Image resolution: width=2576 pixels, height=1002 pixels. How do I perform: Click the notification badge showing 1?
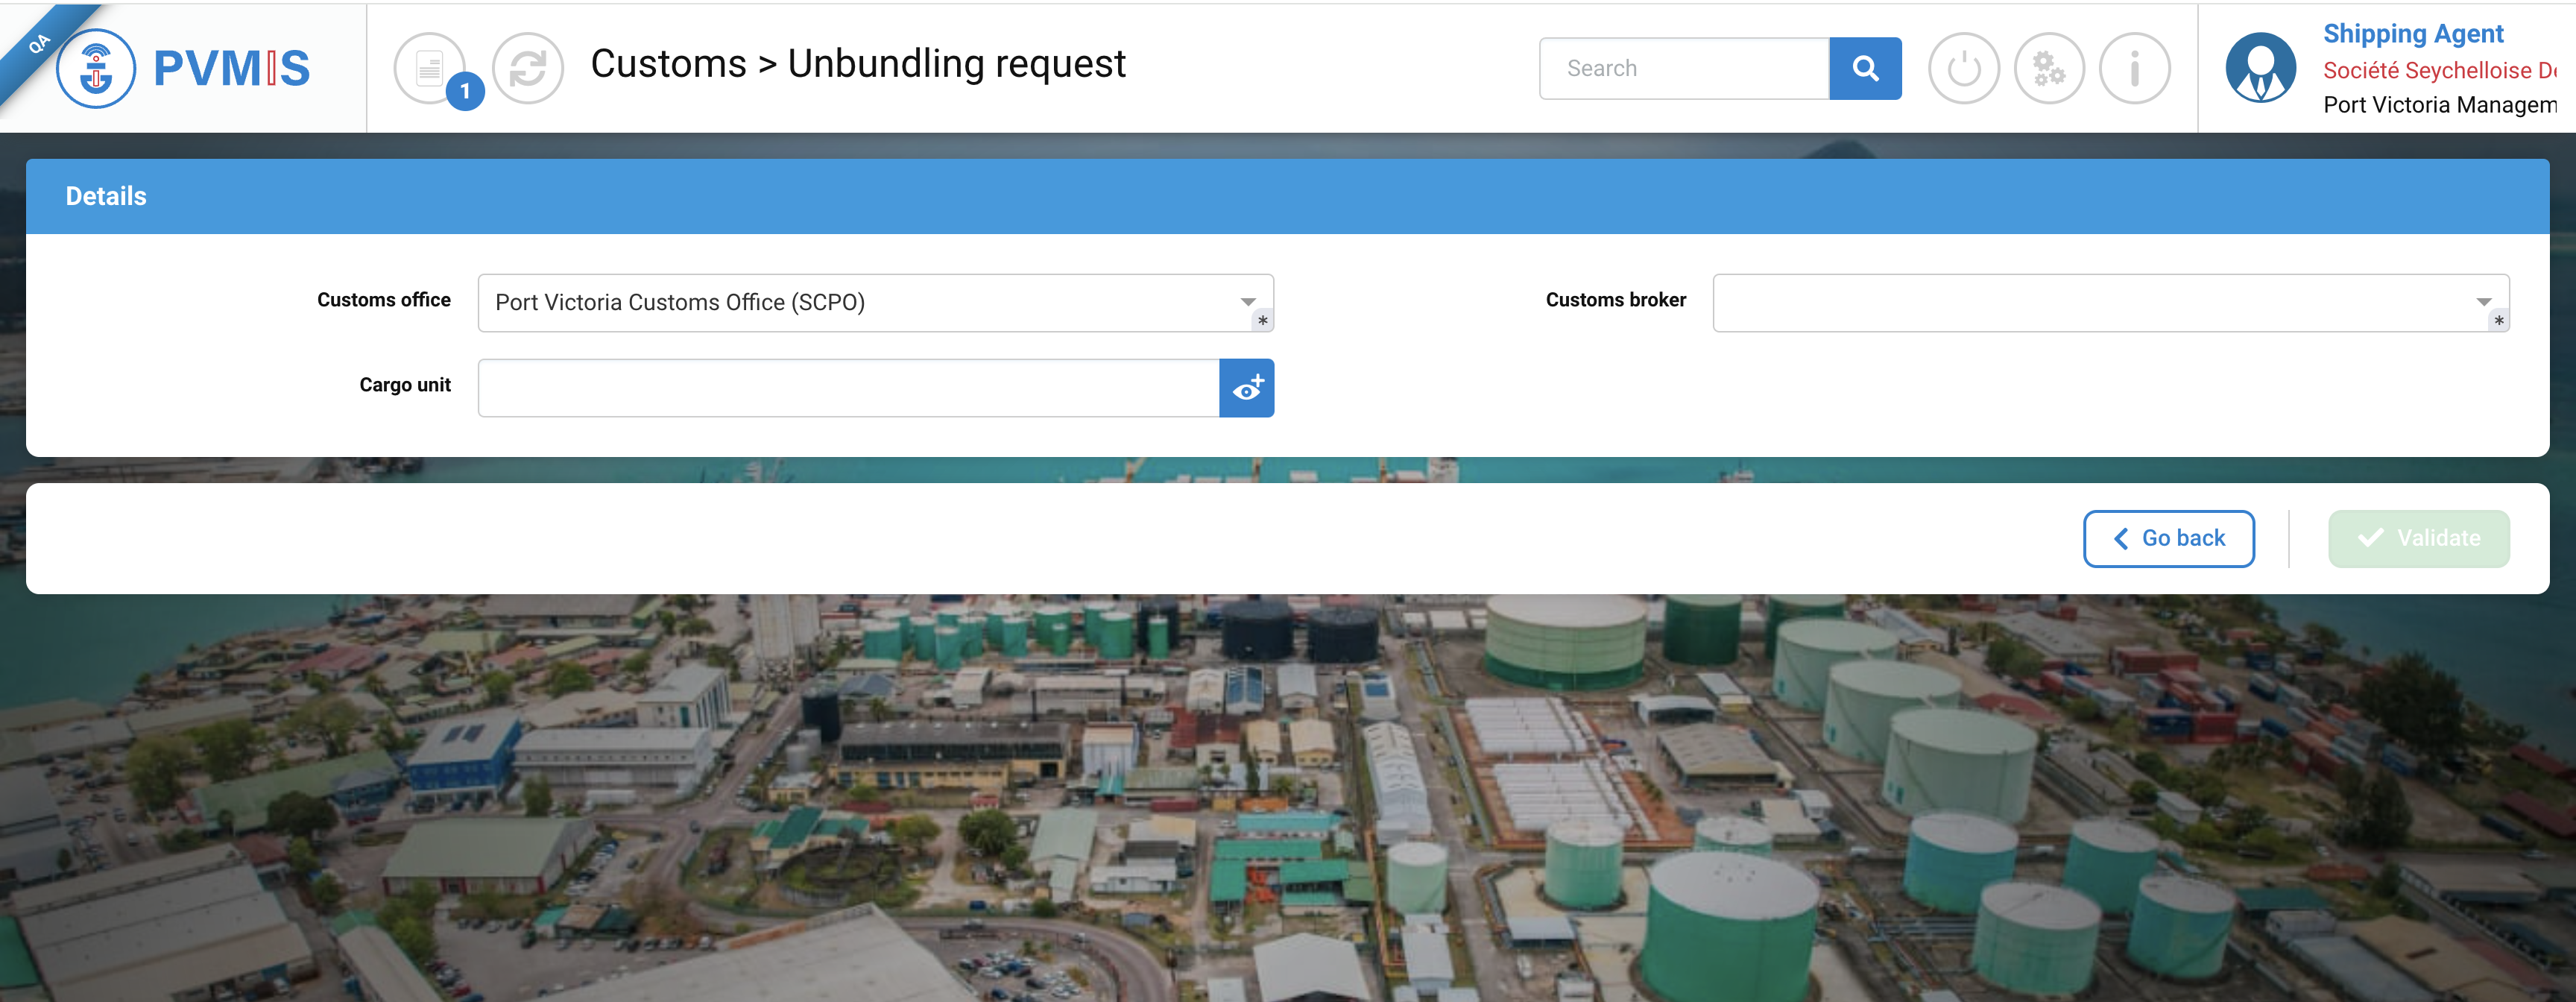tap(464, 91)
